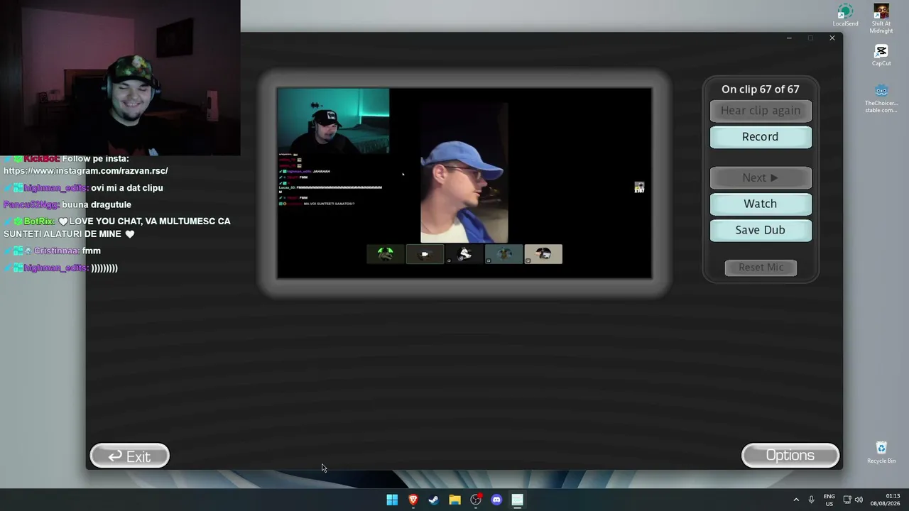Click BotRix username in chat
Image resolution: width=909 pixels, height=511 pixels.
point(39,221)
